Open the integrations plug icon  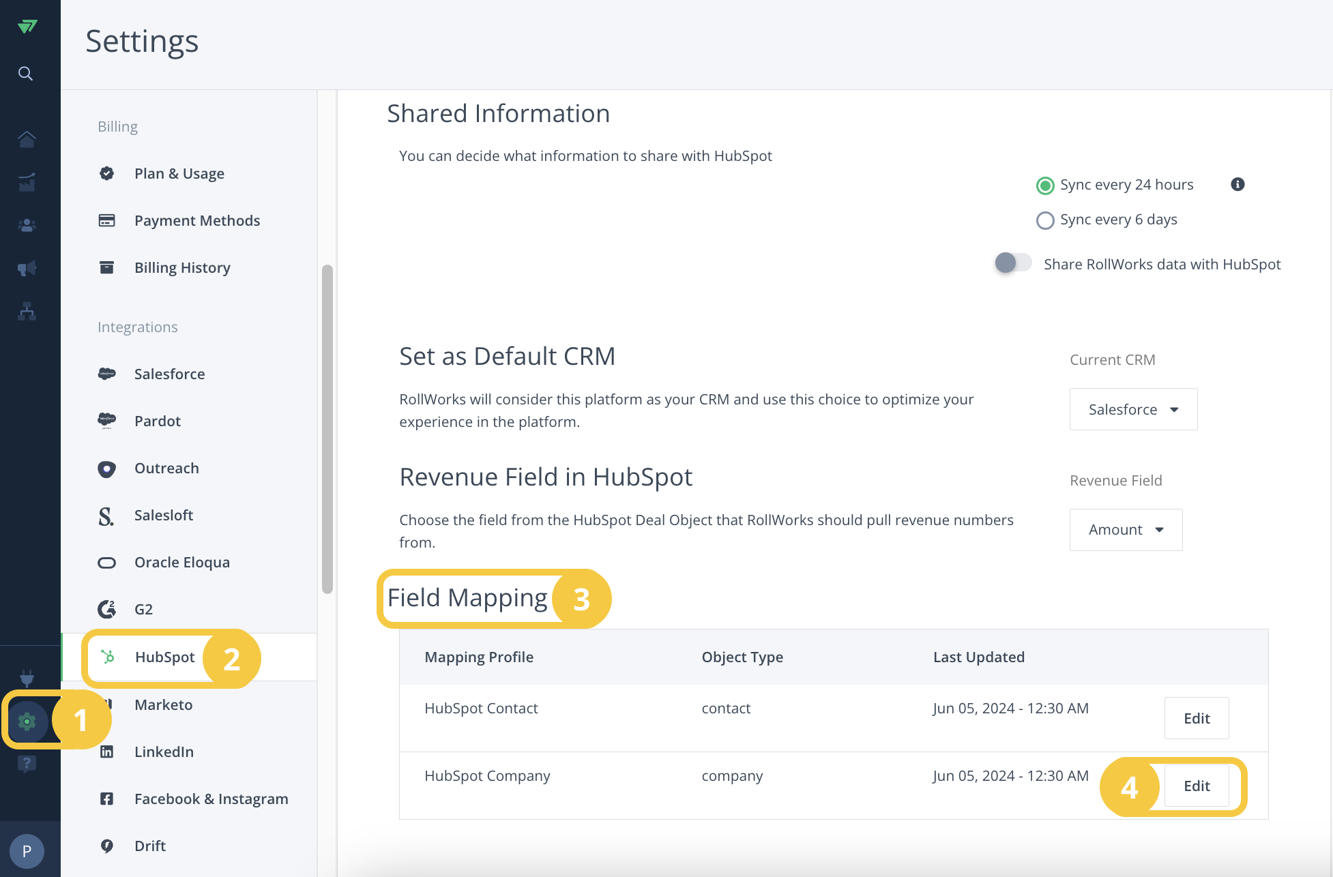point(27,678)
